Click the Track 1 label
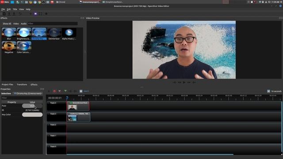The image size is (283, 159). point(53,136)
